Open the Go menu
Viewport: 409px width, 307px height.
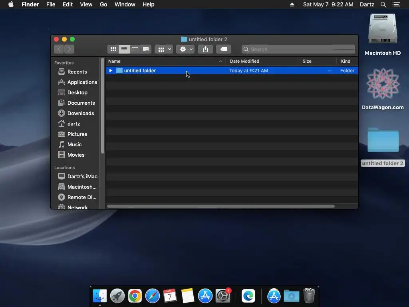pyautogui.click(x=103, y=4)
